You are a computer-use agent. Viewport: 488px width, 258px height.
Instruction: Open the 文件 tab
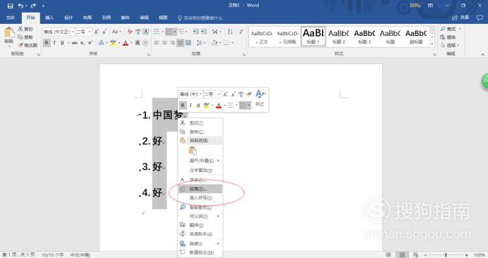click(x=11, y=18)
